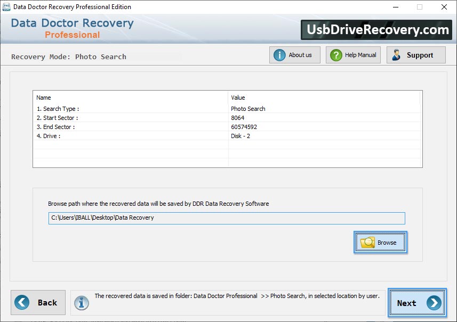Click the 'Data Doctor Recovery' header title
Viewport: 457px width, 322px height.
[73, 23]
